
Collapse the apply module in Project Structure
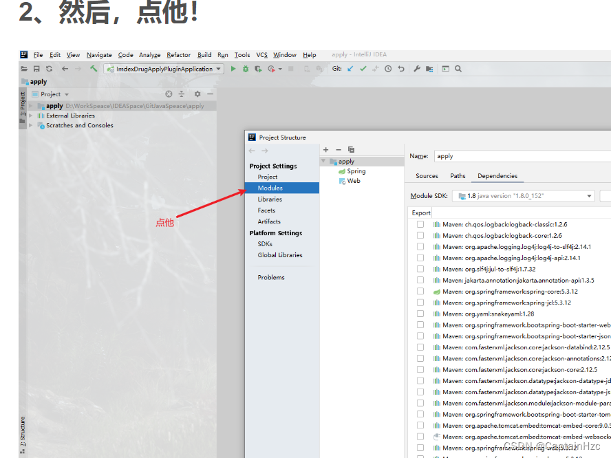tap(323, 161)
